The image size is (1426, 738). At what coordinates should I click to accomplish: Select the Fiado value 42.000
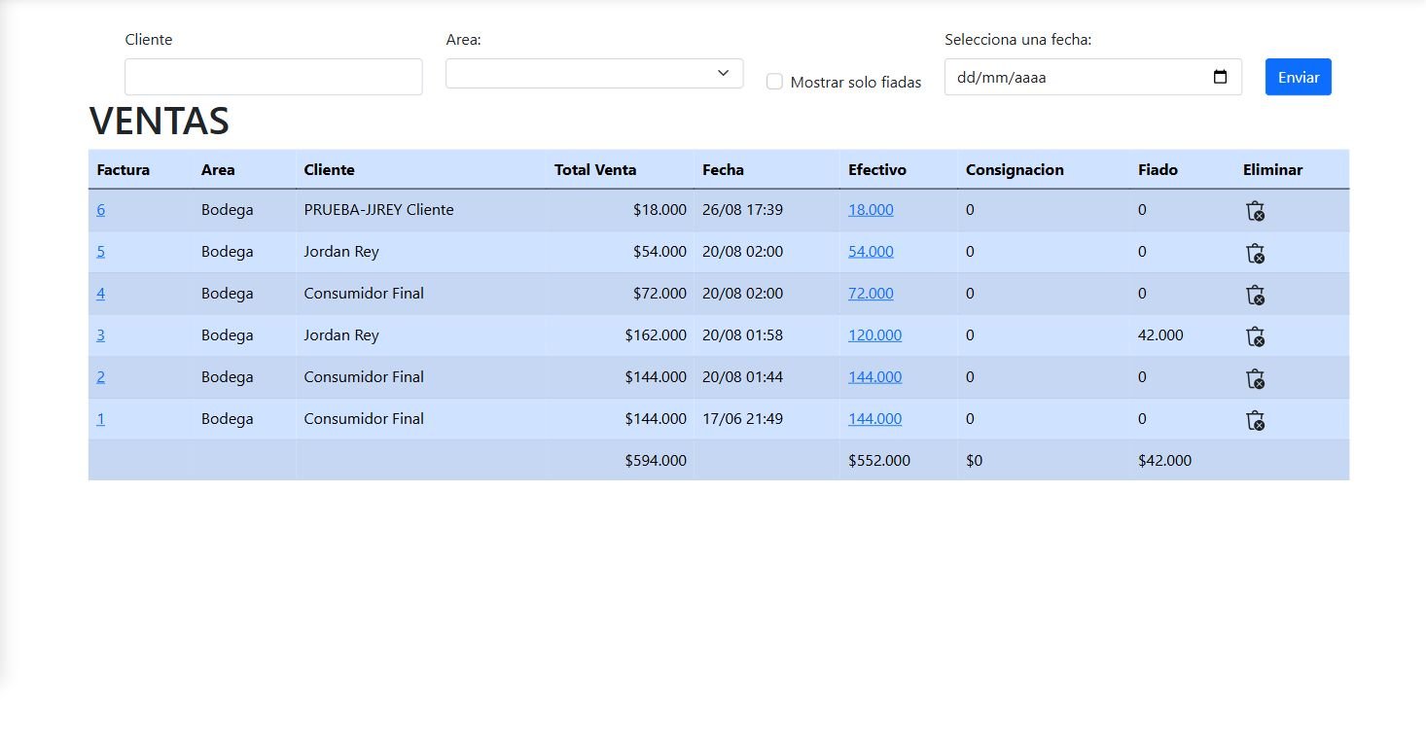coord(1160,335)
